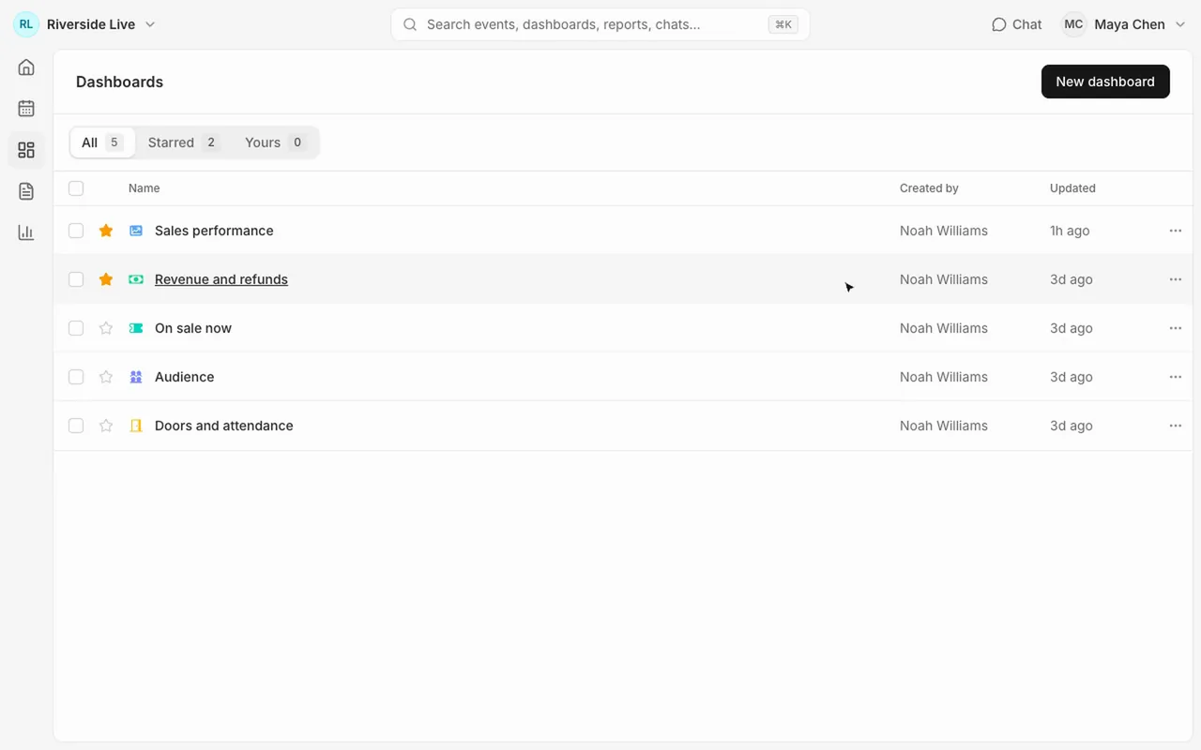Open the calendar events sidebar icon
The width and height of the screenshot is (1201, 750).
pyautogui.click(x=26, y=109)
